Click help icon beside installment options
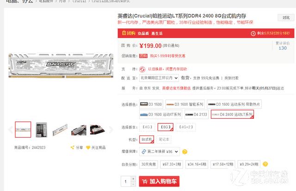Viewport: 296px width, 191px height. 265,164
